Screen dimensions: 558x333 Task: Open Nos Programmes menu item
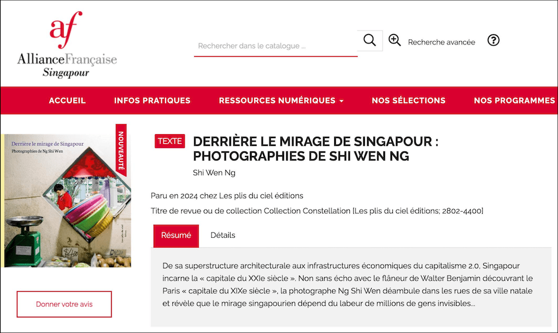pyautogui.click(x=514, y=100)
